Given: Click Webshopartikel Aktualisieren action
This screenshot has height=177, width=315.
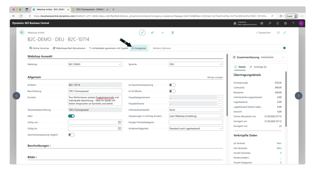Looking at the screenshot, I should click(69, 48).
